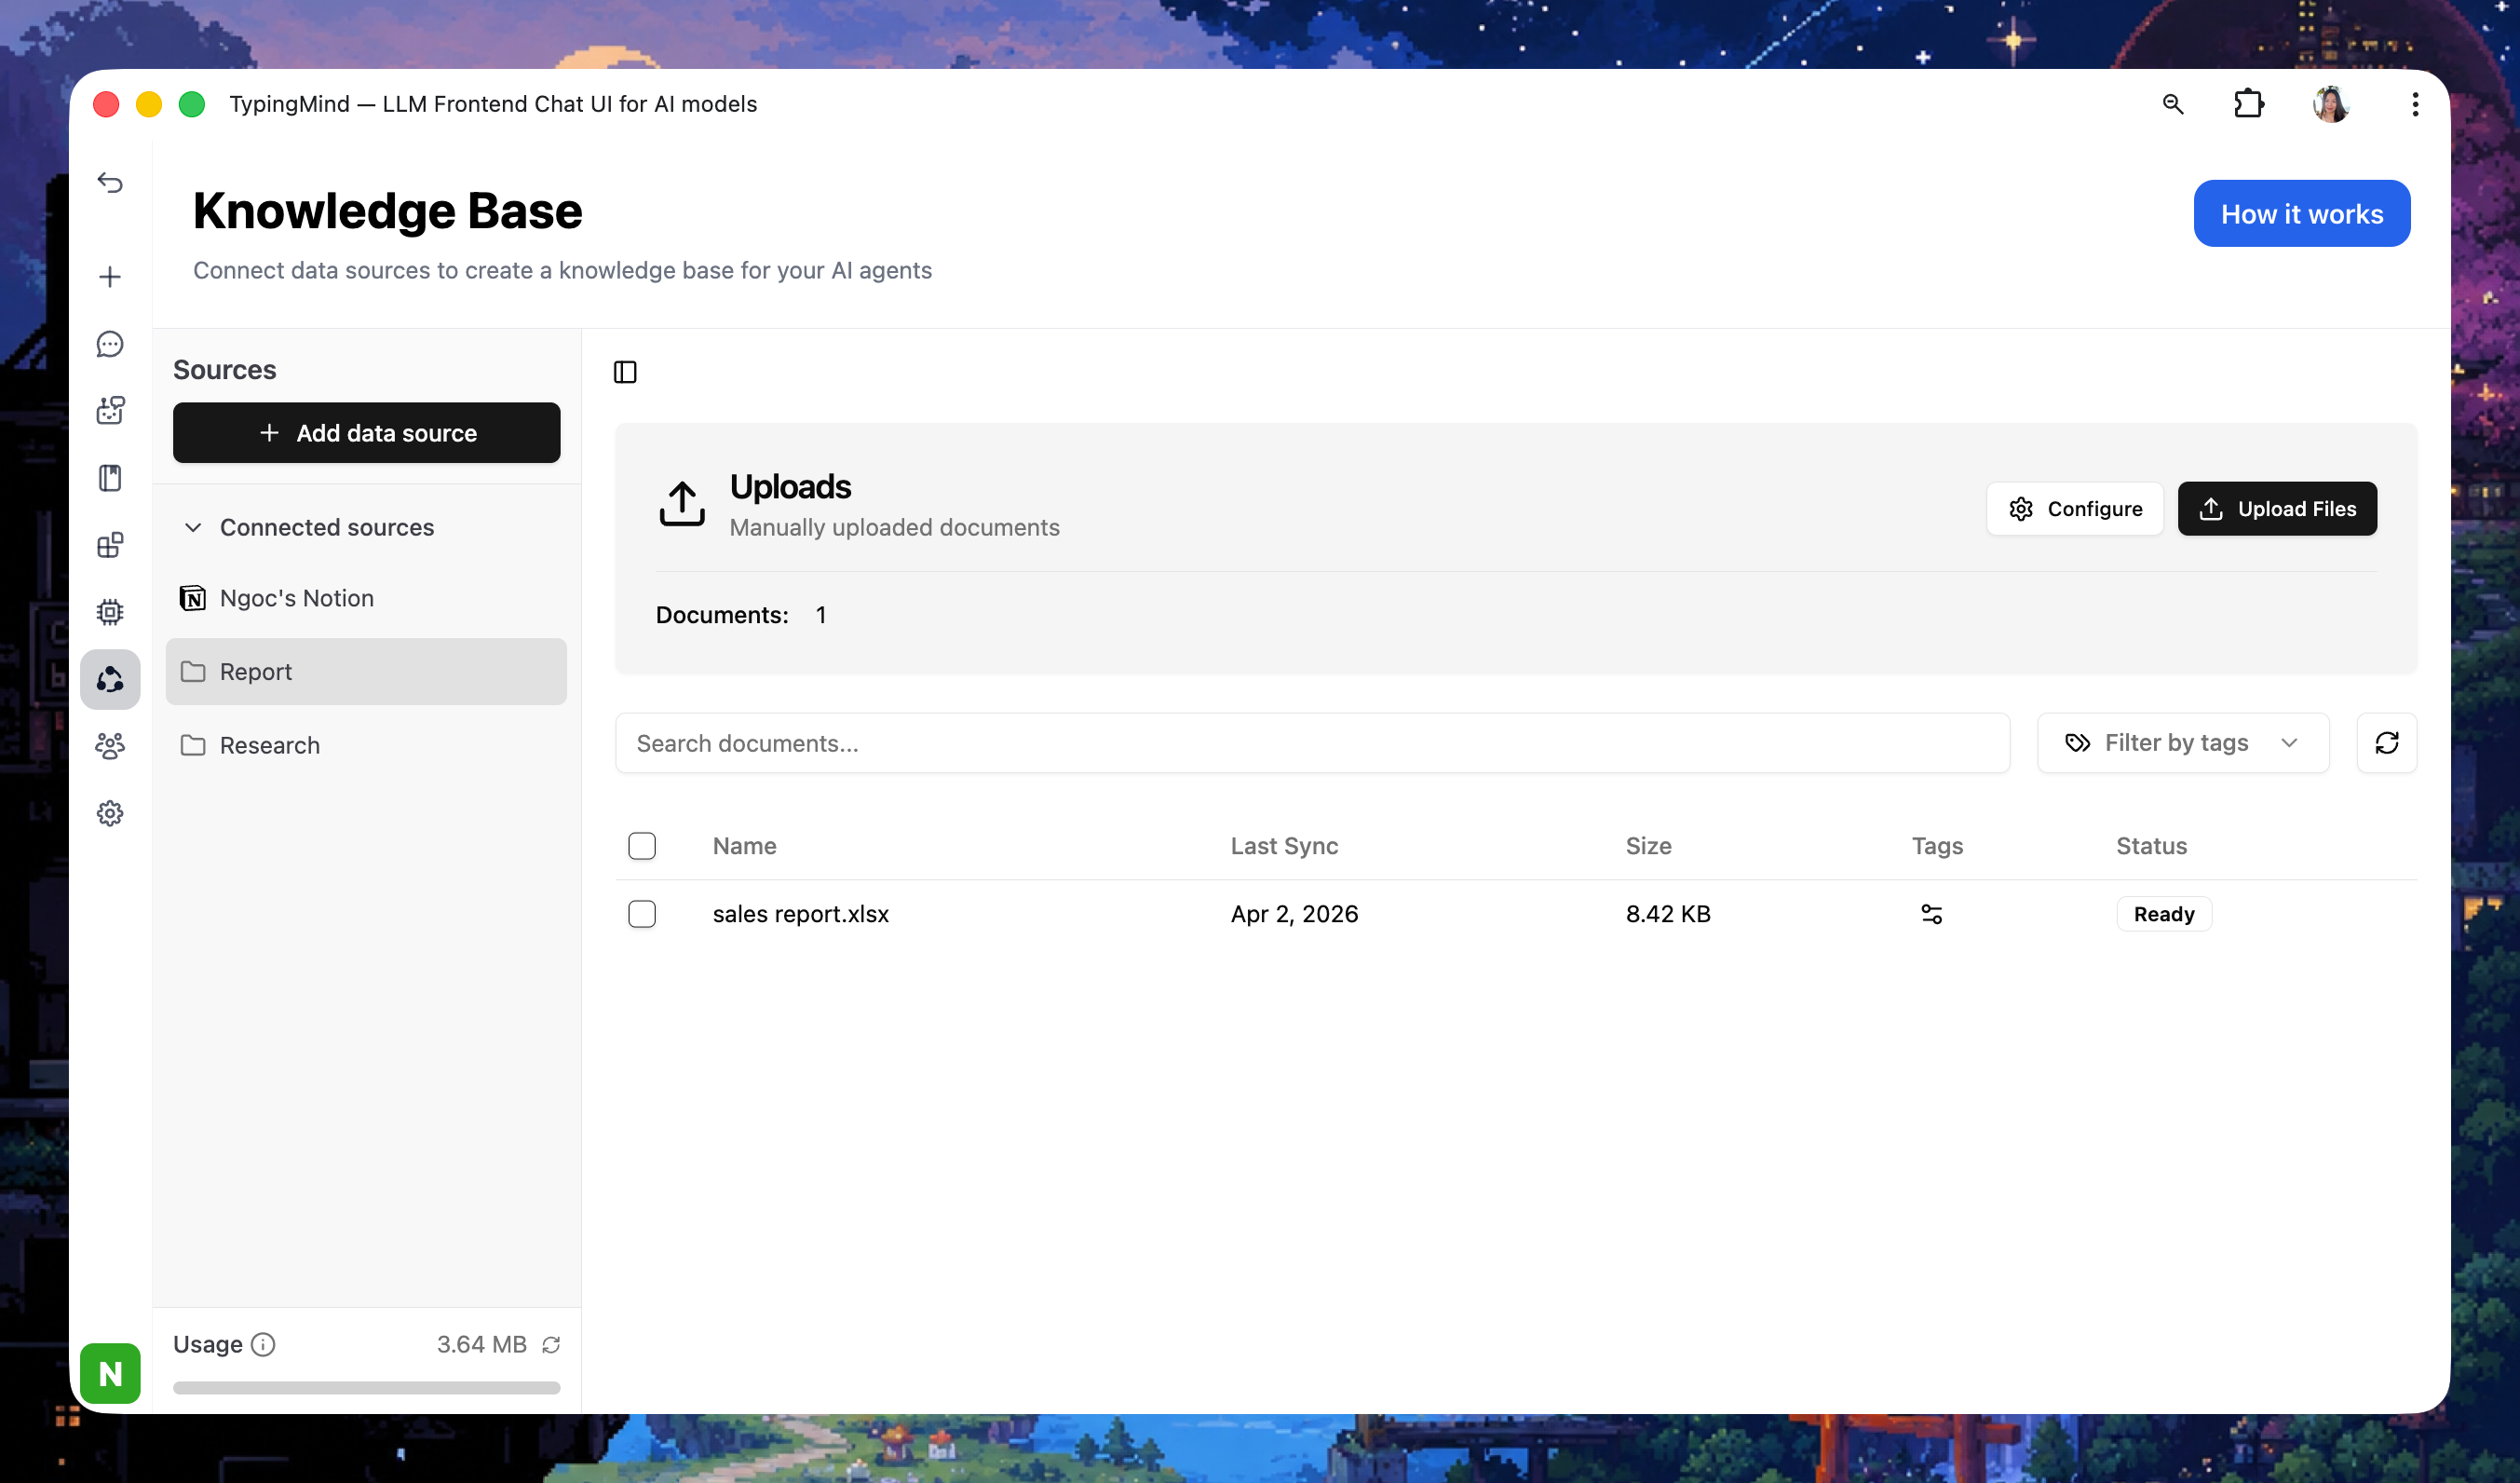The height and width of the screenshot is (1483, 2520).
Task: Select Ngoc's Notion source
Action: pos(366,598)
